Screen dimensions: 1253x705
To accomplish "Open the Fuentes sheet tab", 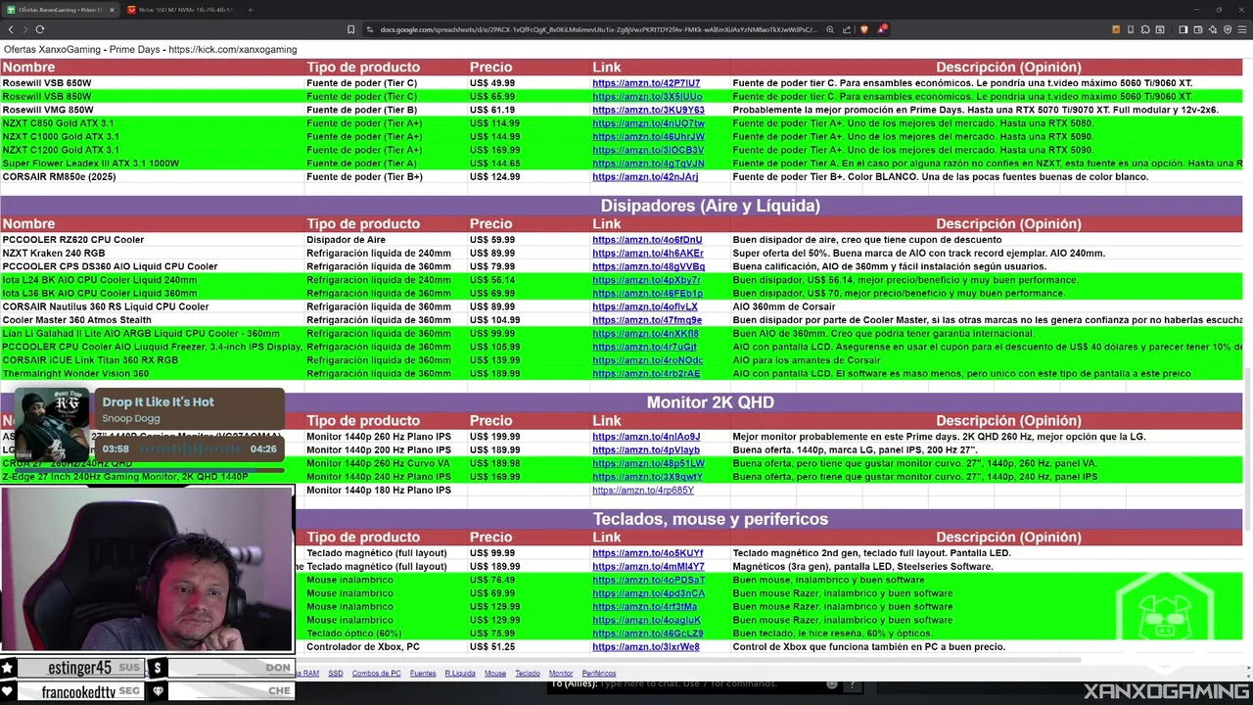I will pyautogui.click(x=423, y=674).
